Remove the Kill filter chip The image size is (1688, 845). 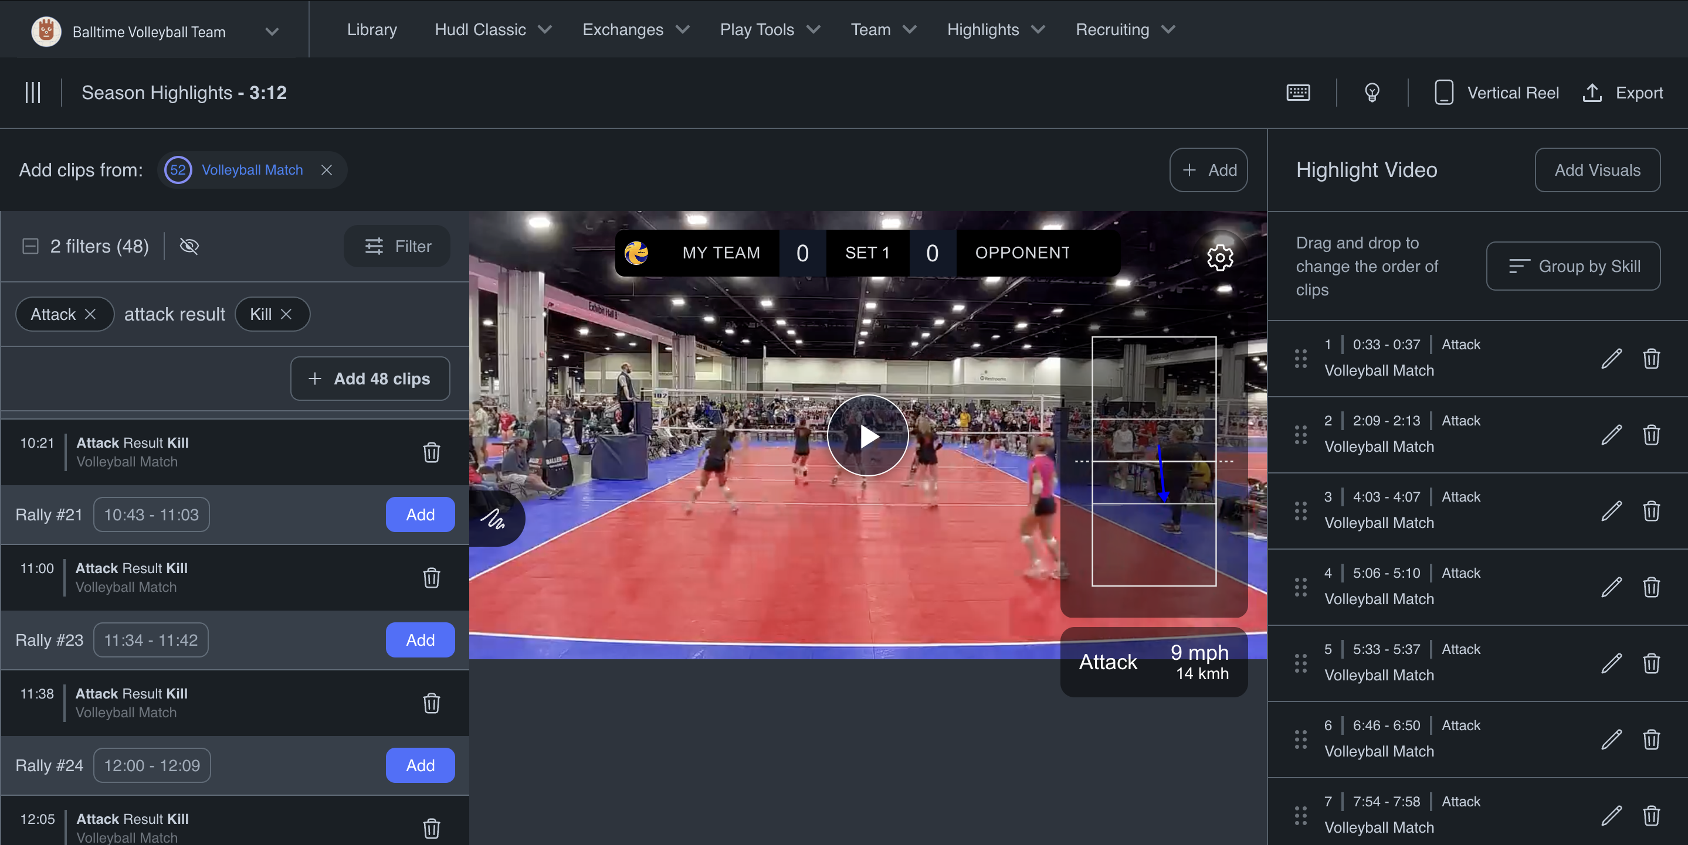tap(286, 314)
